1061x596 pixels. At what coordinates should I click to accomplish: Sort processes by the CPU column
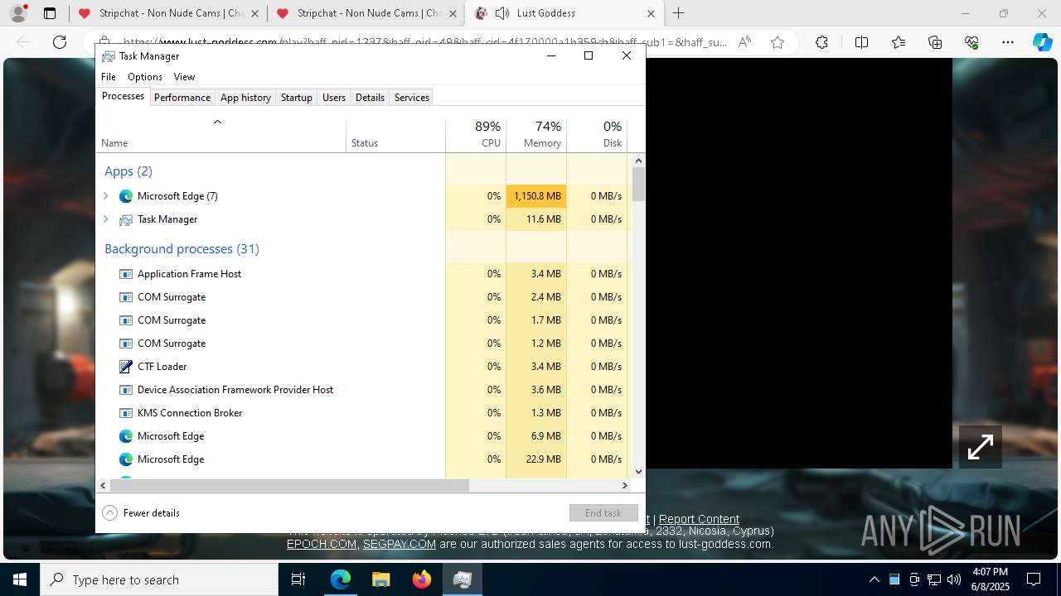[476, 136]
